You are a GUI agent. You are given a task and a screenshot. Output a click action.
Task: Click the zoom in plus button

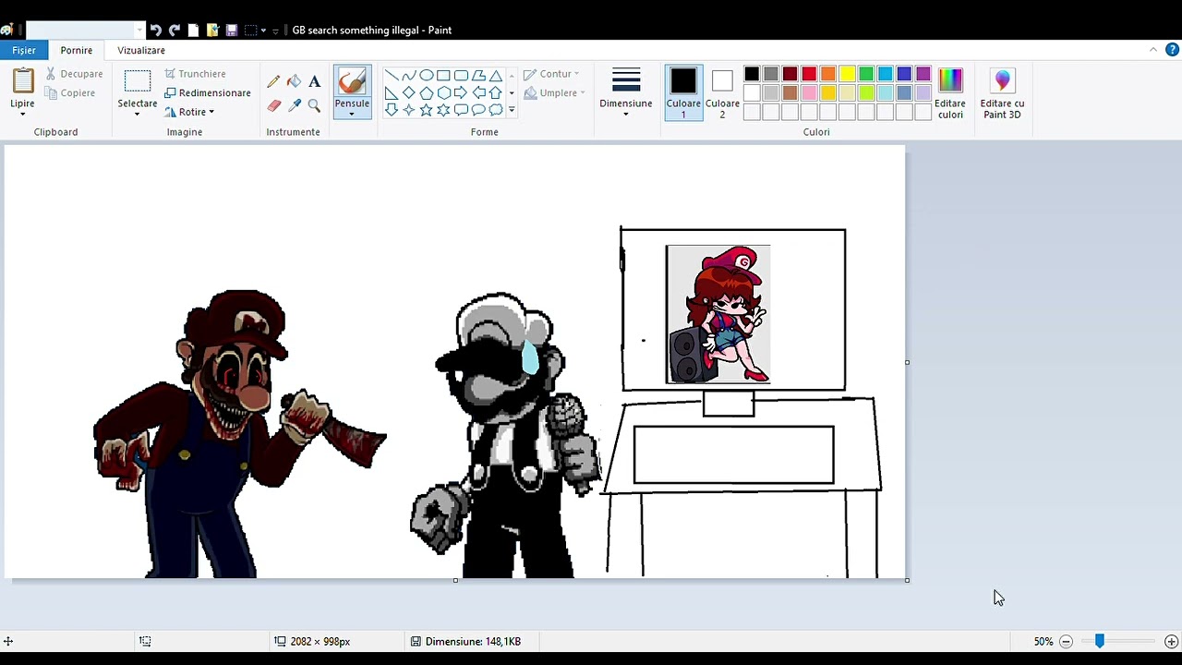tap(1171, 641)
